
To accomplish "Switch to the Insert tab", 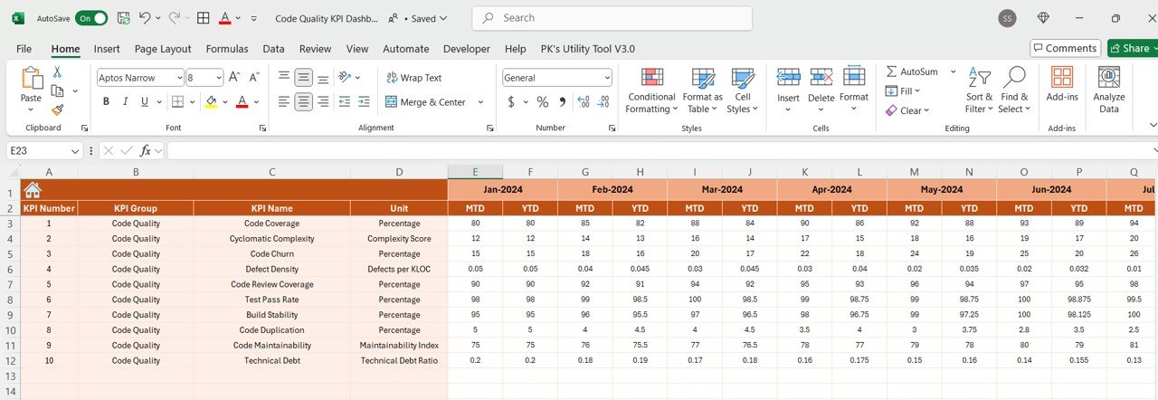I will [x=107, y=49].
